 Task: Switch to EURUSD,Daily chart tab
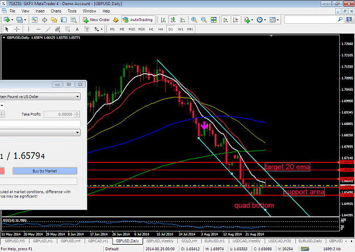310,241
